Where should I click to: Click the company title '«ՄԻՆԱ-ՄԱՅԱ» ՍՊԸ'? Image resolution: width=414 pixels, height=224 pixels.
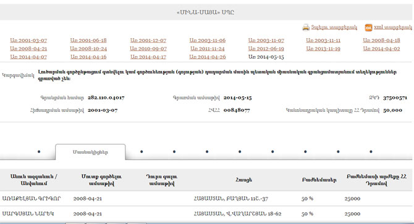205,12
